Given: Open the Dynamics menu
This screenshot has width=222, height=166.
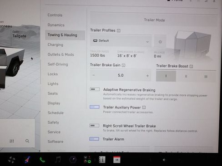Looking at the screenshot, I should tap(56, 25).
